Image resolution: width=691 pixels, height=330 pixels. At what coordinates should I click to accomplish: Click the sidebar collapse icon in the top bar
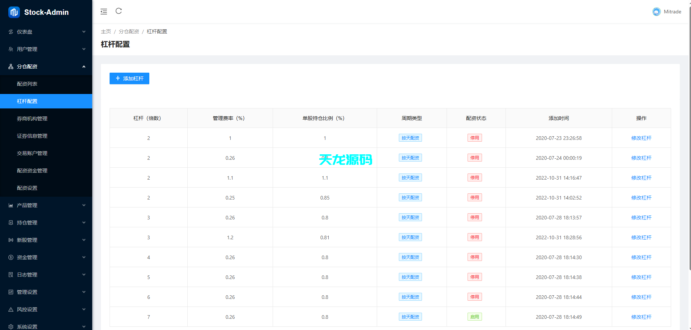(104, 11)
